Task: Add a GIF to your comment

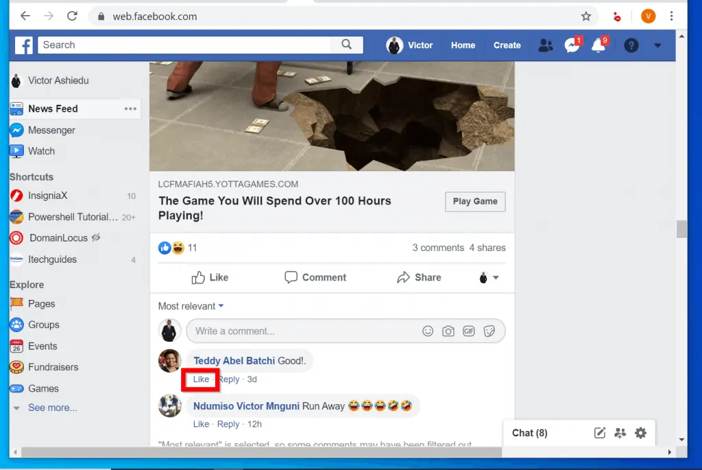Action: pyautogui.click(x=469, y=331)
